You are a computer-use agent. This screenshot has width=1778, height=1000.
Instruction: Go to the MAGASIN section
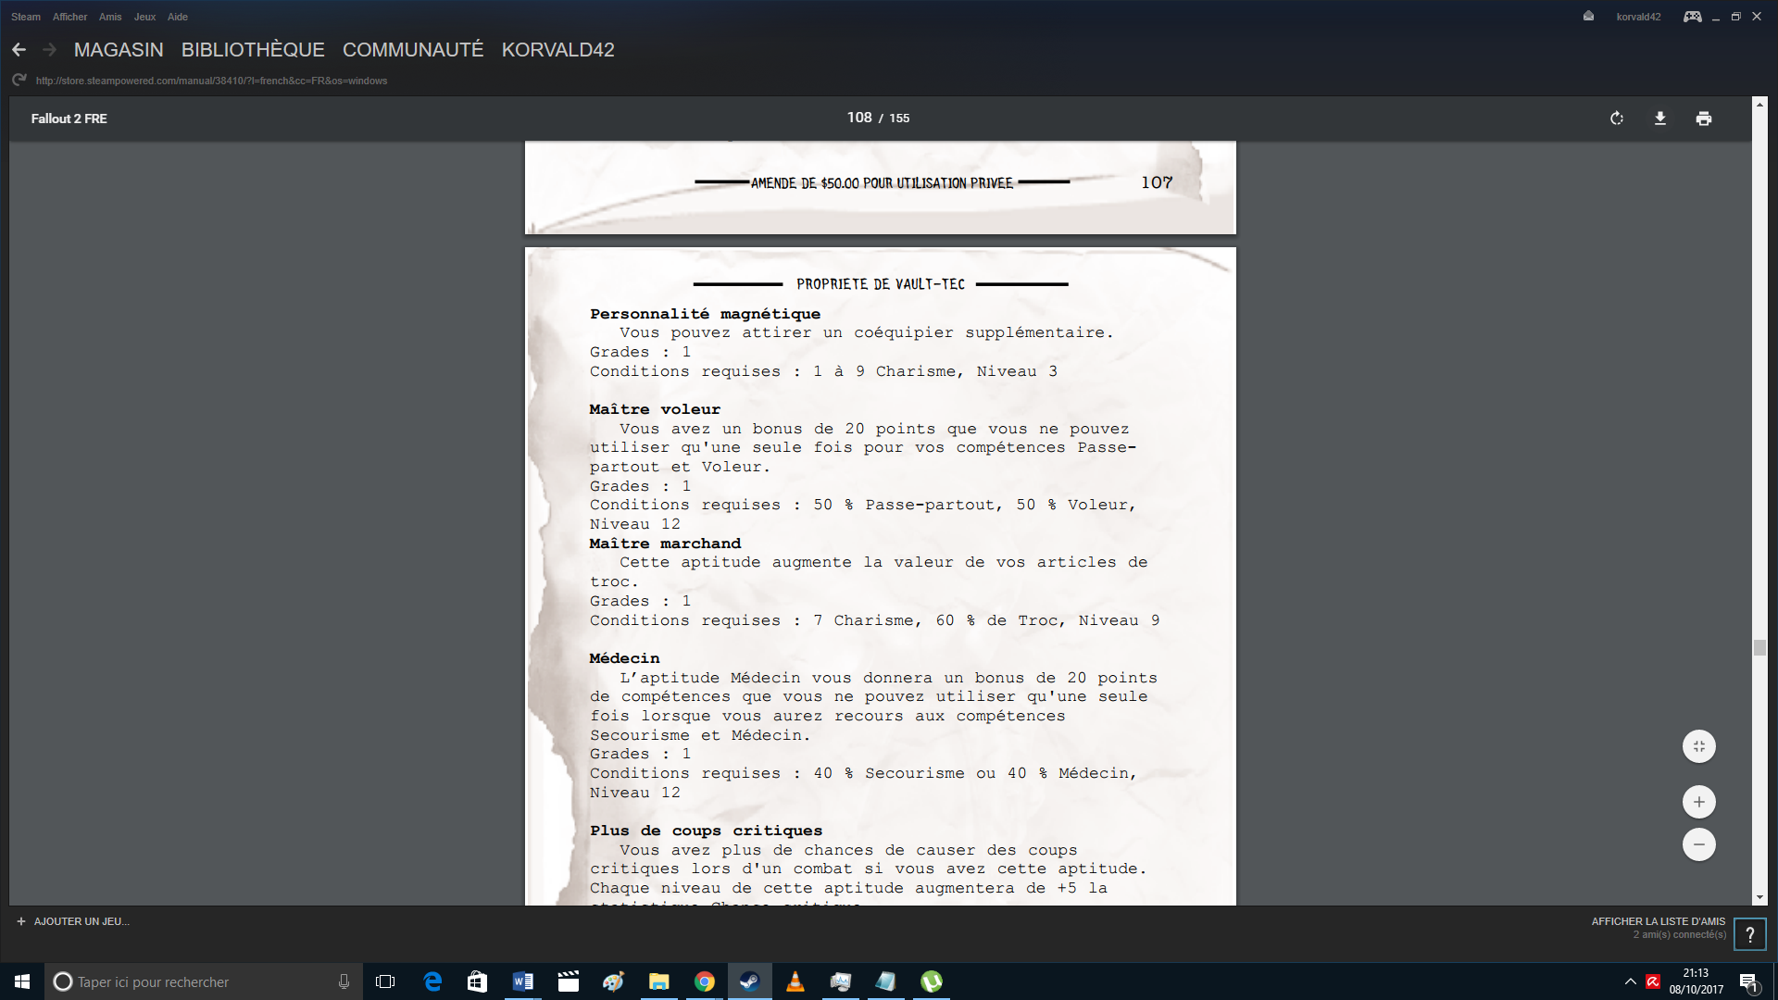(119, 50)
